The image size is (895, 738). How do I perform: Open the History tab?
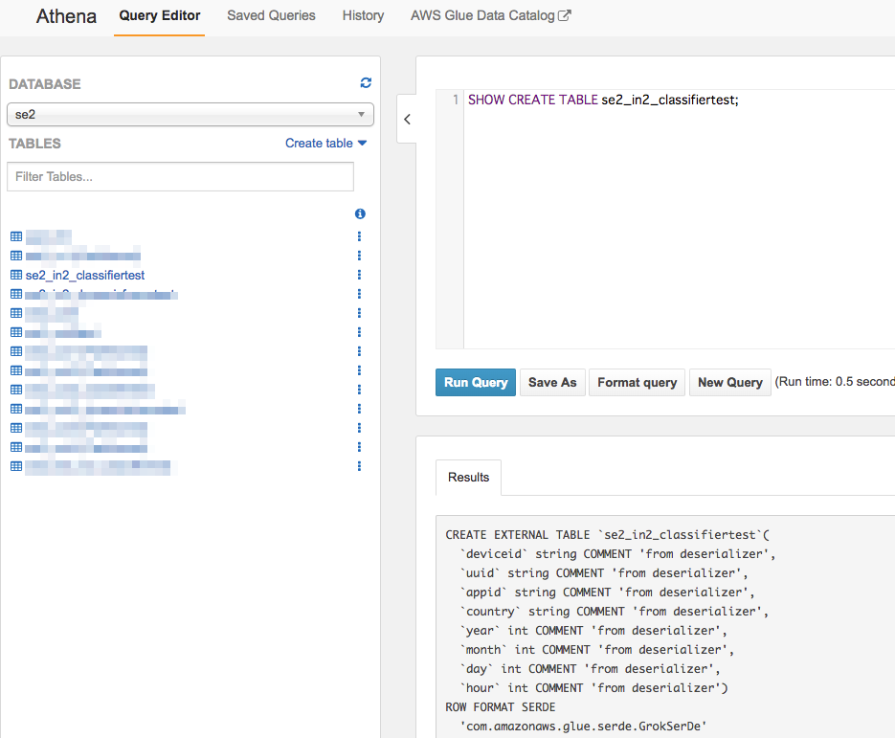(363, 16)
